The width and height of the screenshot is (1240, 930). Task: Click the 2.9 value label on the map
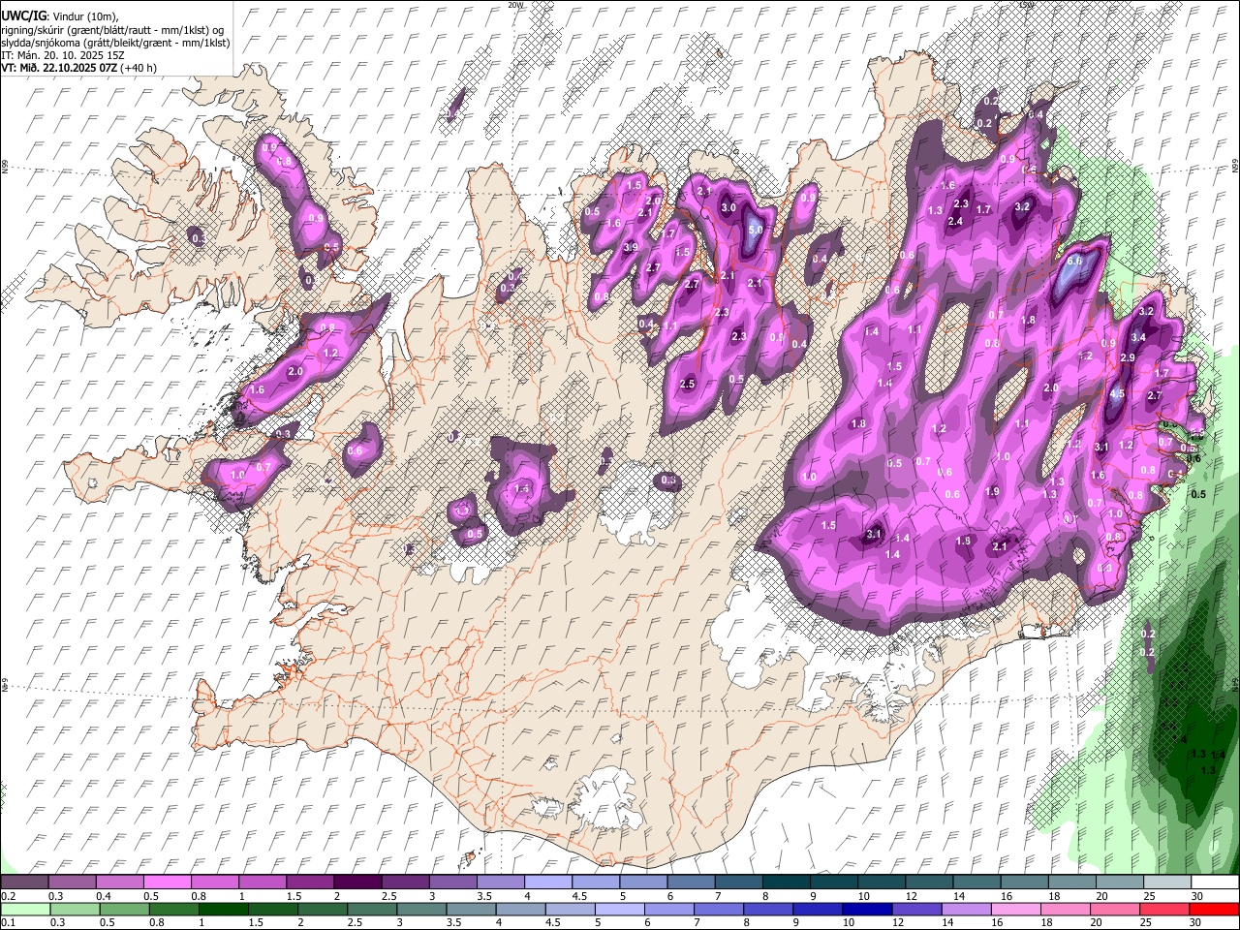pyautogui.click(x=1128, y=357)
